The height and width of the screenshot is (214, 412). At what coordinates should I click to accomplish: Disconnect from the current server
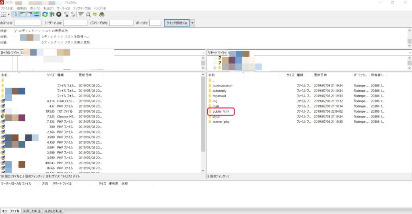66,14
